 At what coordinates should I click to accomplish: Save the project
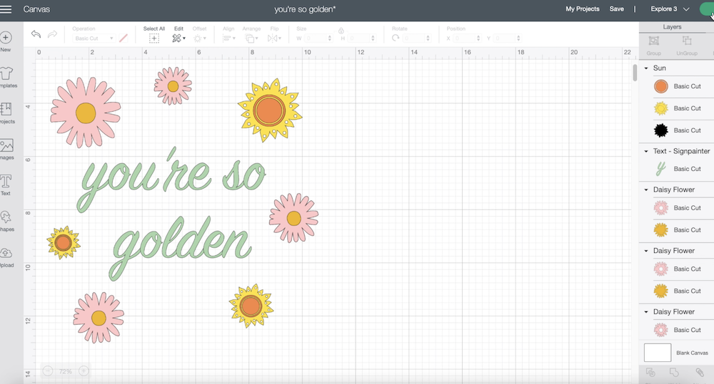pyautogui.click(x=617, y=9)
